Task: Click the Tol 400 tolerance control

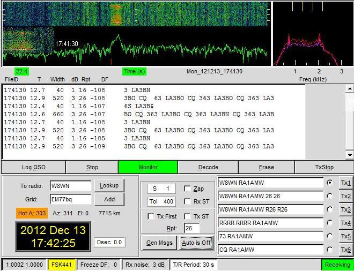Action: pos(161,201)
